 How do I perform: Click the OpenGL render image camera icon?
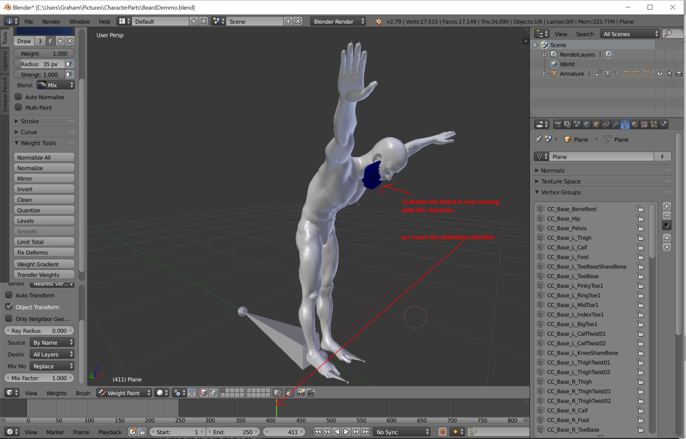[x=301, y=393]
